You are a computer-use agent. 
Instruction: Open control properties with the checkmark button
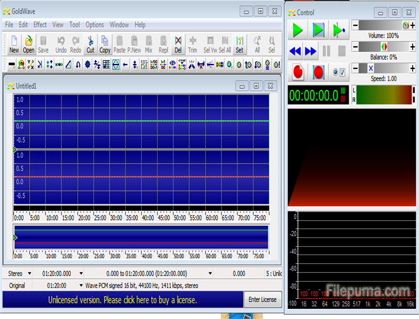[x=339, y=73]
